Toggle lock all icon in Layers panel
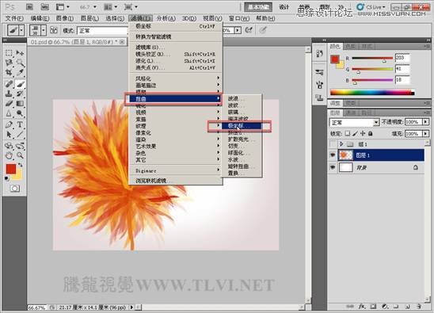The height and width of the screenshot is (313, 434). coord(371,133)
